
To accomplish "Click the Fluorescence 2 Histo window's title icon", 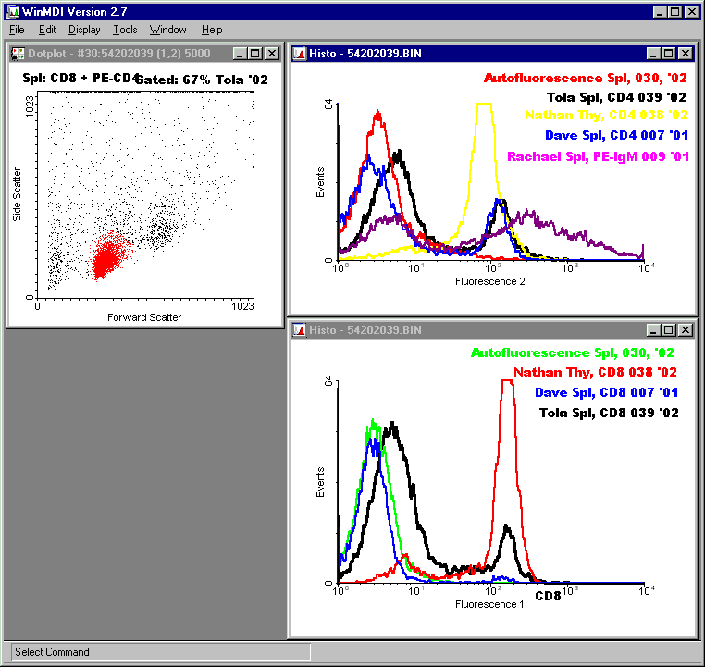I will [300, 54].
